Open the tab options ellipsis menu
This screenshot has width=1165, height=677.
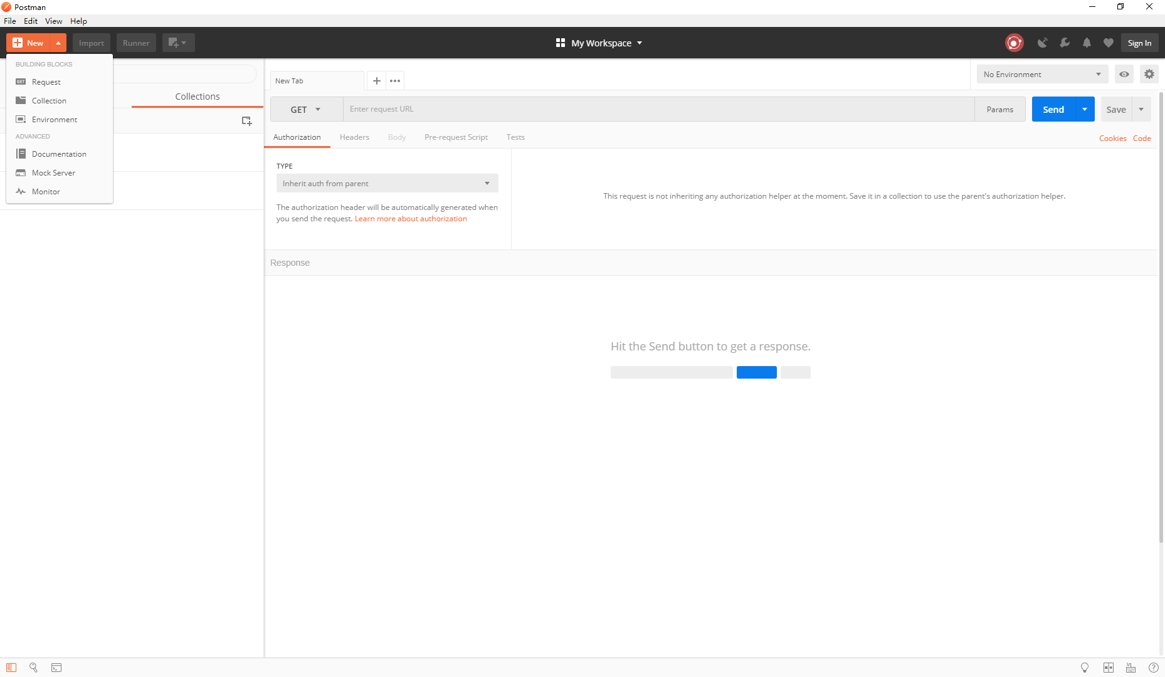click(395, 81)
